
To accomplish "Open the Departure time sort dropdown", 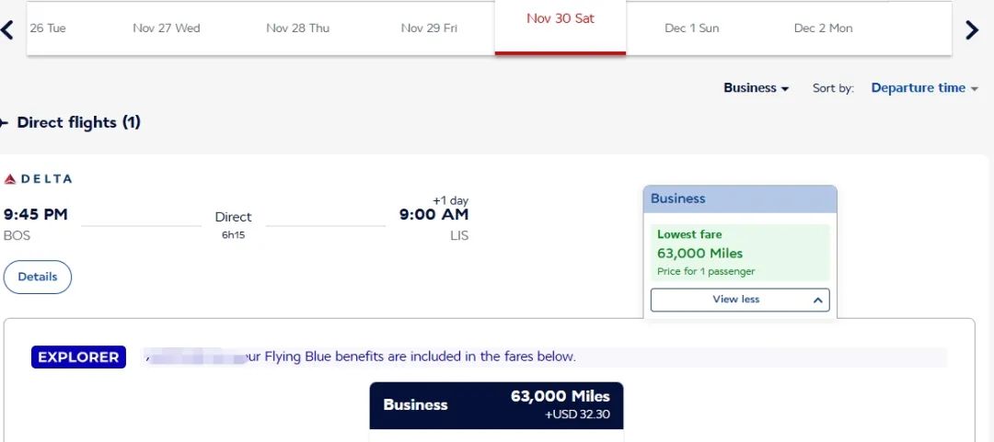I will click(924, 88).
